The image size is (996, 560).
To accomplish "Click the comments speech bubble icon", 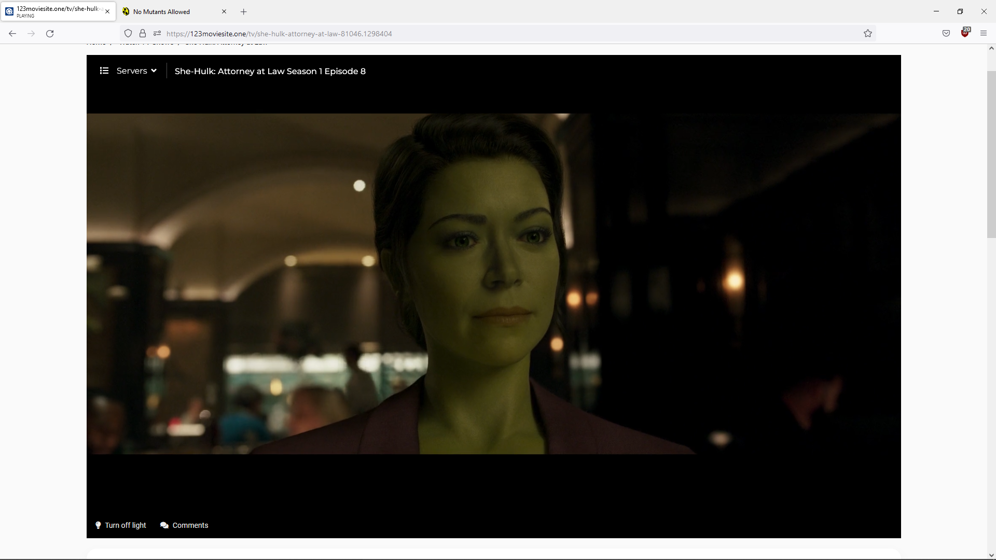I will [164, 525].
